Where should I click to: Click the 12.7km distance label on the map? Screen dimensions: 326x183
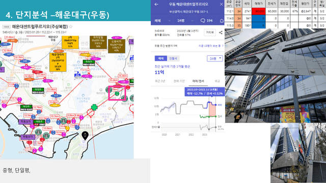(x=37, y=107)
